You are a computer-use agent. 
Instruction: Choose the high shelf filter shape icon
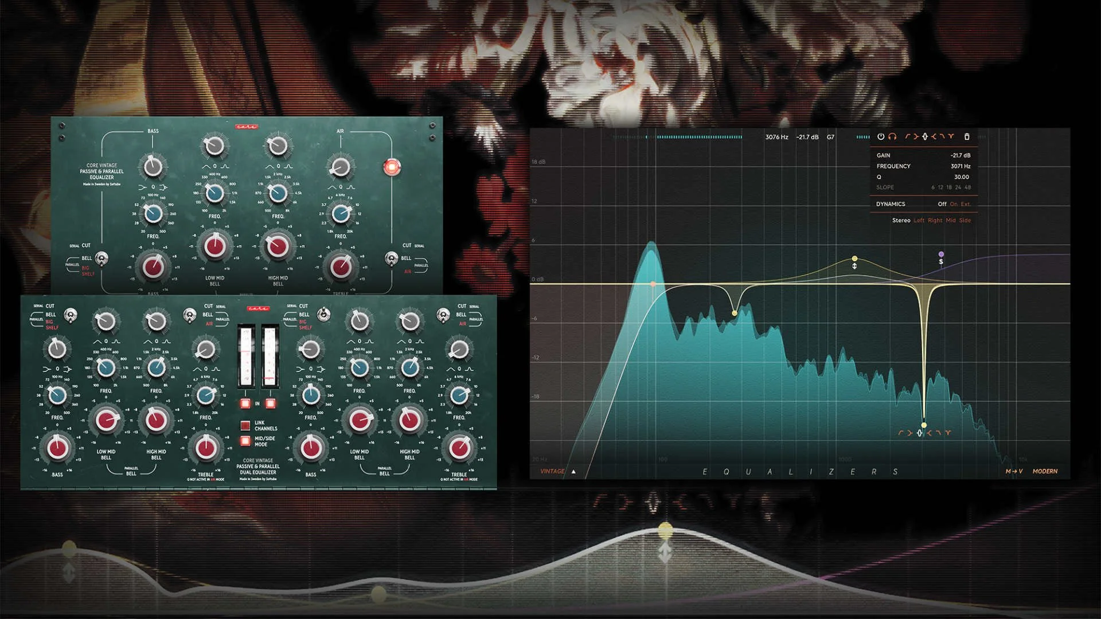click(934, 136)
